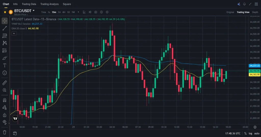Switch to the Original chart view

click(230, 12)
